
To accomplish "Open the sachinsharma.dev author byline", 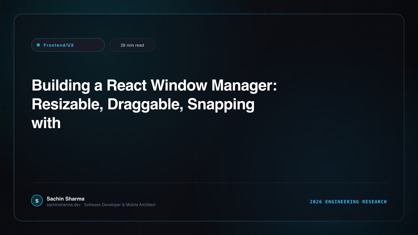I will point(101,205).
